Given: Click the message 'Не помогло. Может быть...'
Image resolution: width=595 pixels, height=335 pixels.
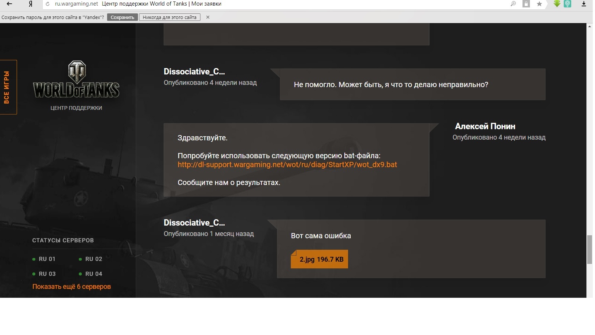Looking at the screenshot, I should (x=391, y=84).
